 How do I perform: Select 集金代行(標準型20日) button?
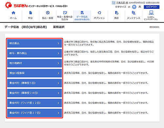(34, 93)
